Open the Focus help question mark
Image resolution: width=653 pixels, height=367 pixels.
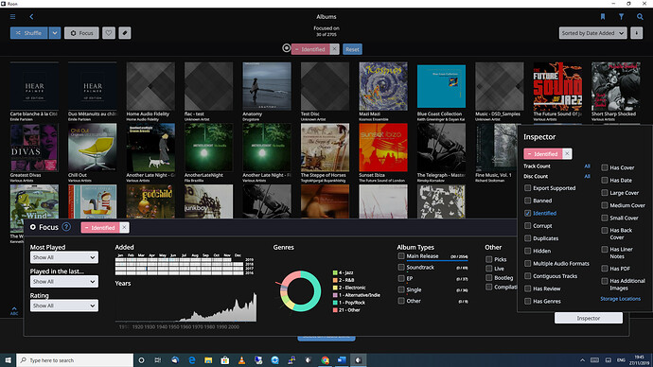[x=66, y=227]
